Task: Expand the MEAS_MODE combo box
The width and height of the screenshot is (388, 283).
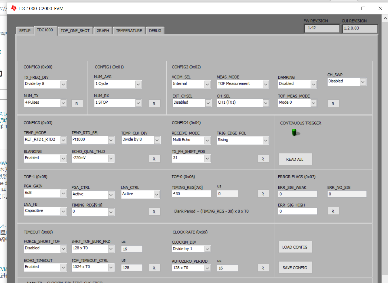Action: tap(266, 84)
